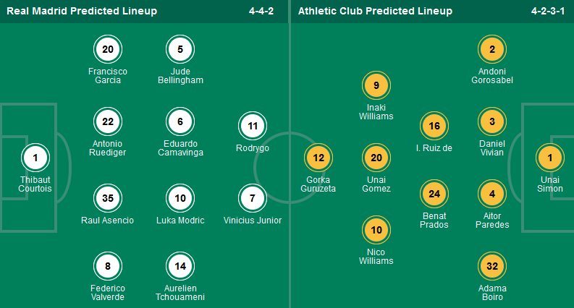This screenshot has height=308, width=574.
Task: Click Thibaut Courtois number 1 badge
Action: 35,158
